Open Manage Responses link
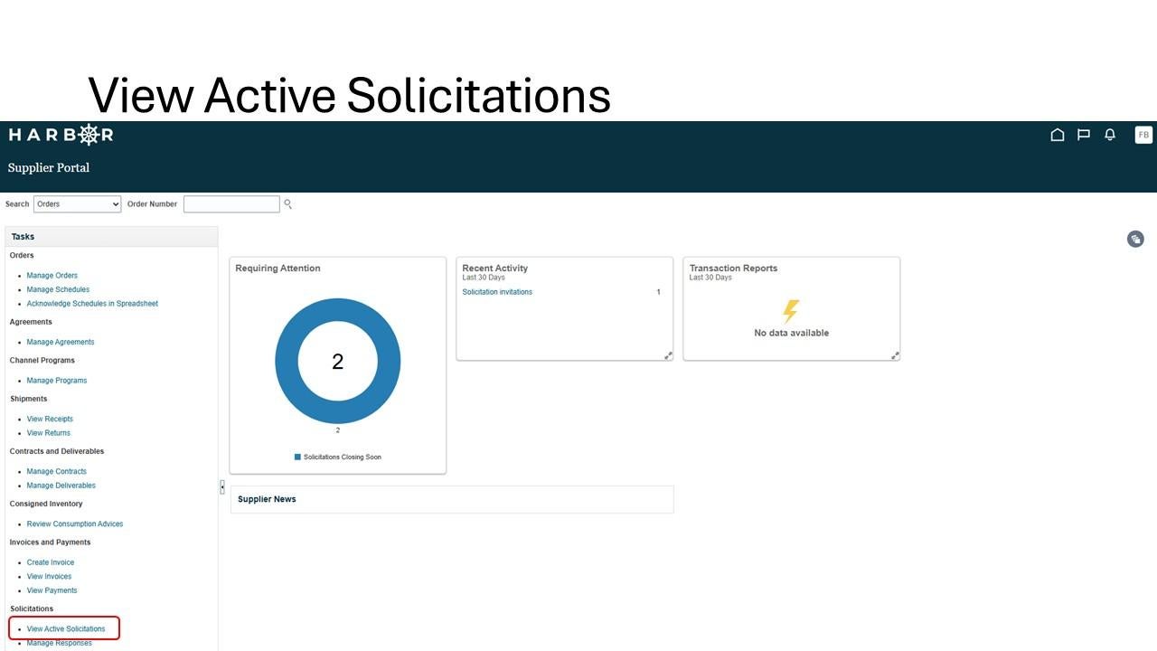The image size is (1157, 651). coord(59,643)
